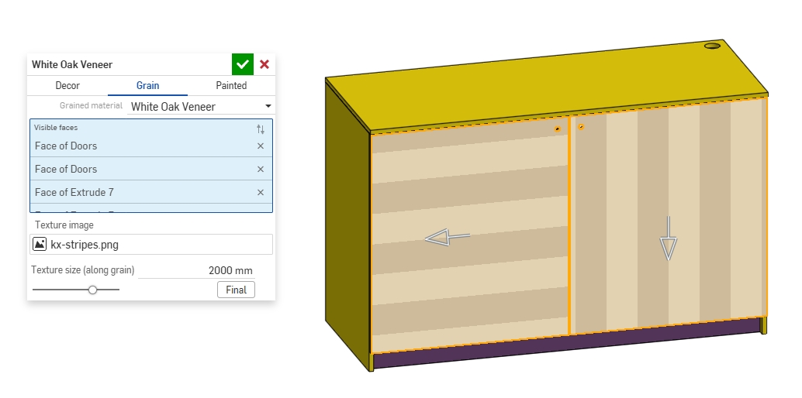
Task: Select the Face of Extrude 7 row
Action: (151, 192)
